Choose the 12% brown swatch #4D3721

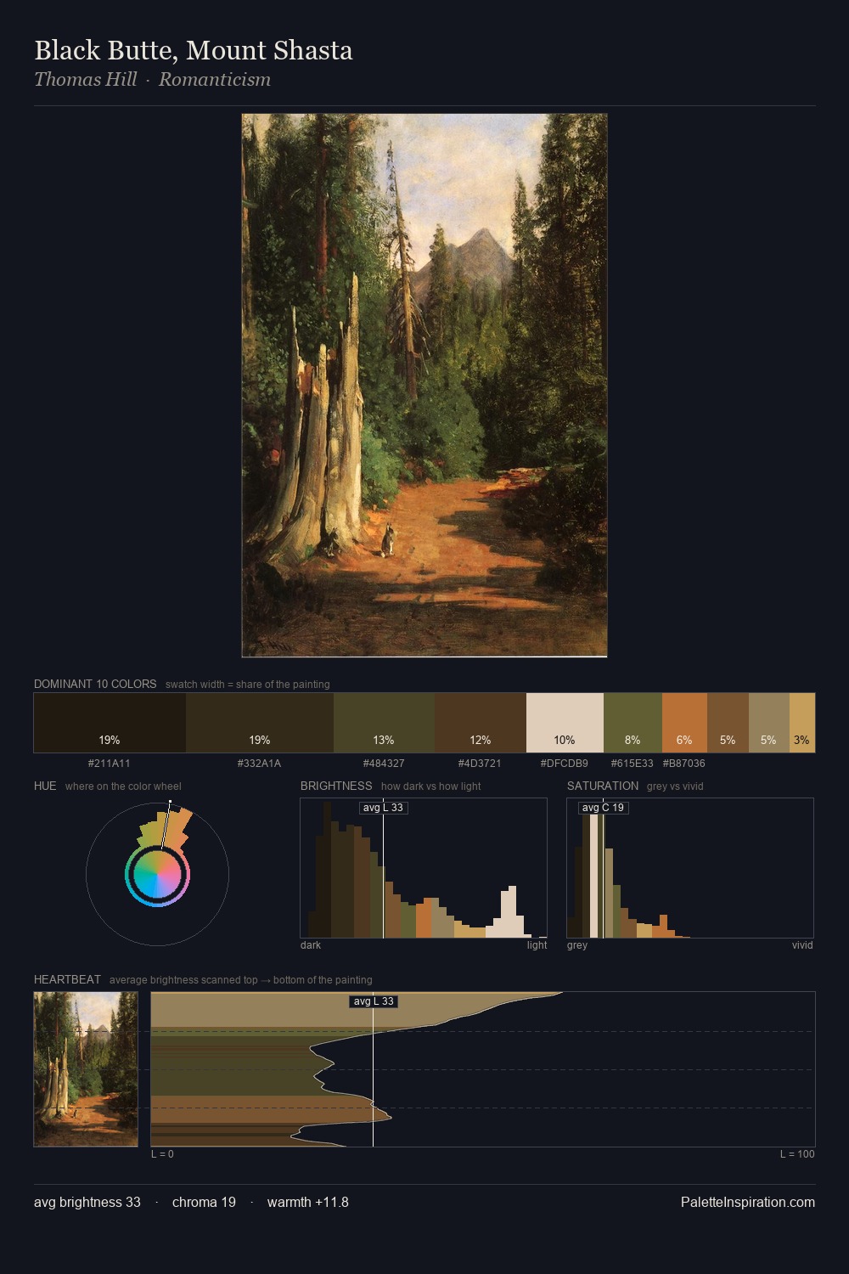click(481, 723)
